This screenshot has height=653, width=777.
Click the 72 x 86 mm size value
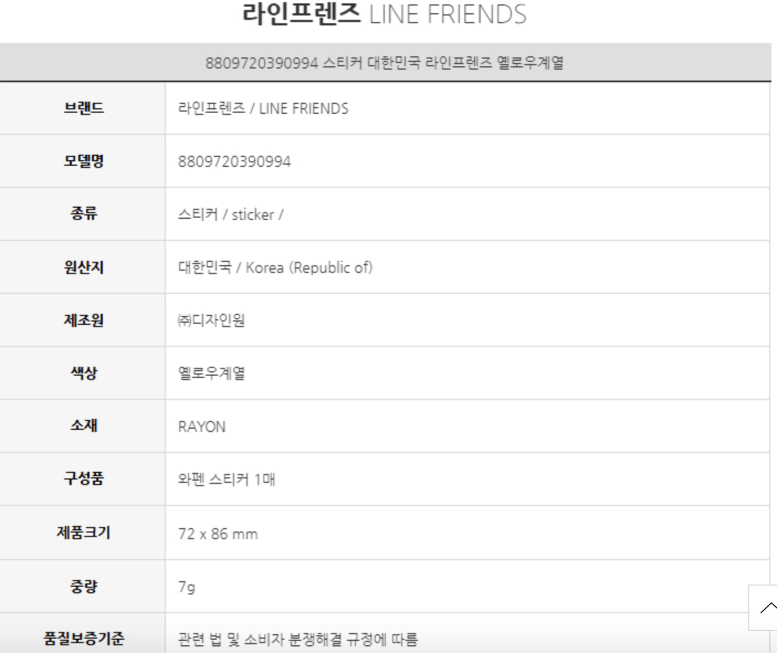coord(218,534)
